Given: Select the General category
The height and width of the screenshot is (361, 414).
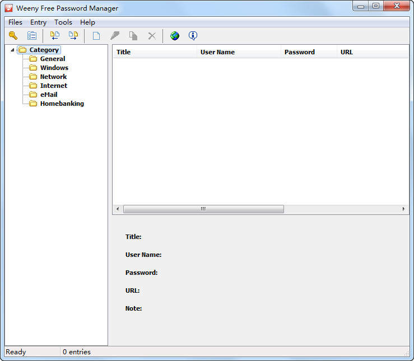Looking at the screenshot, I should click(53, 59).
